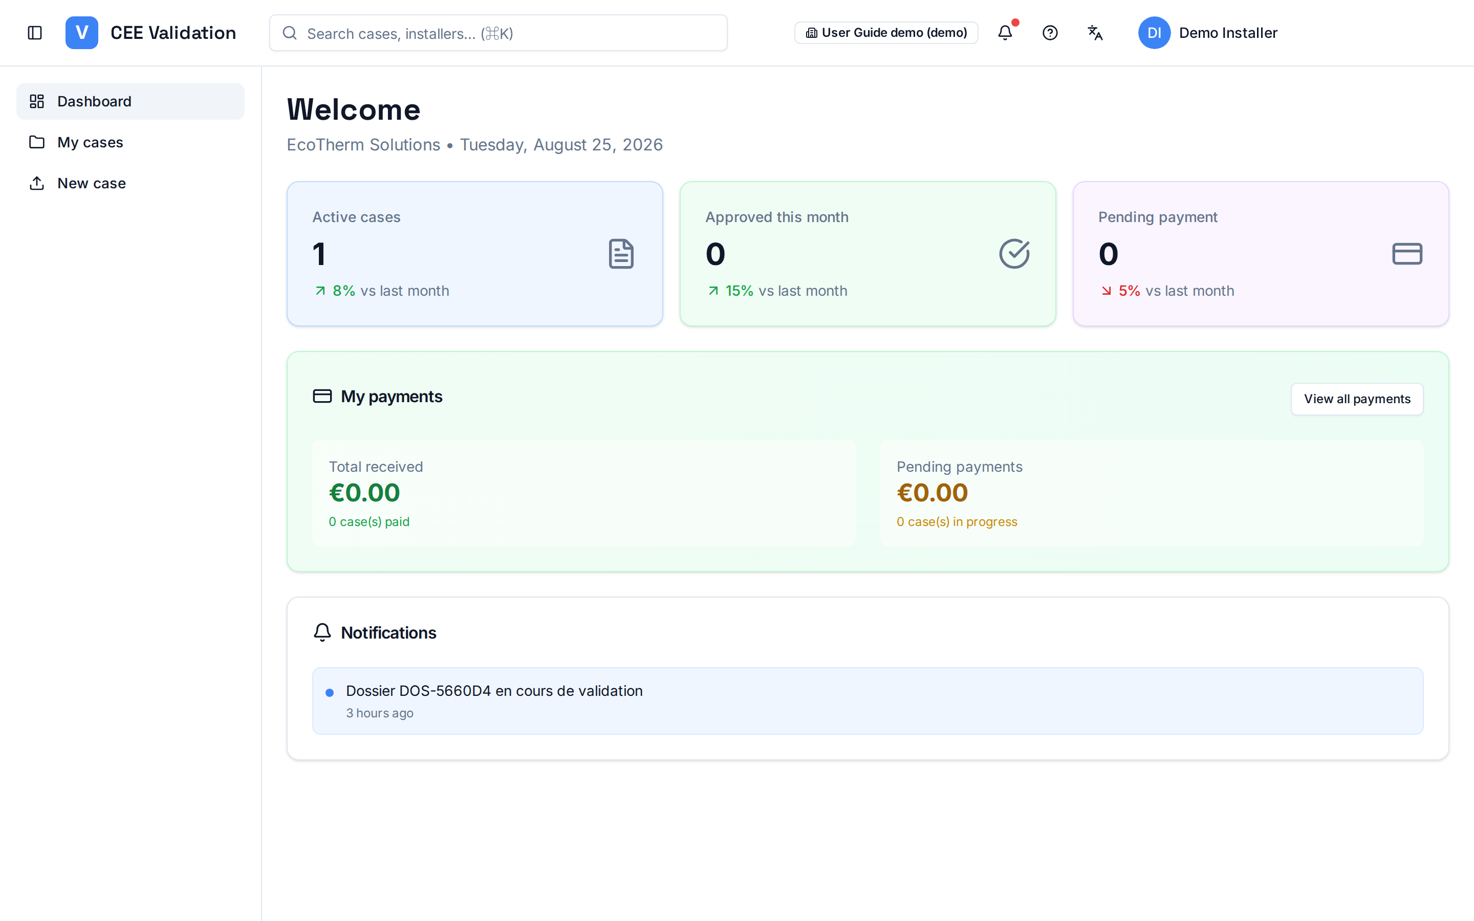Click EcoTherm Solutions date subtitle
Viewport: 1474px width, 921px height.
click(x=474, y=144)
